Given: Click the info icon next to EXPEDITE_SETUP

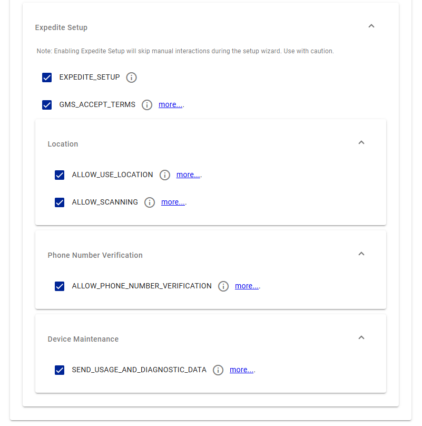Looking at the screenshot, I should coord(132,78).
